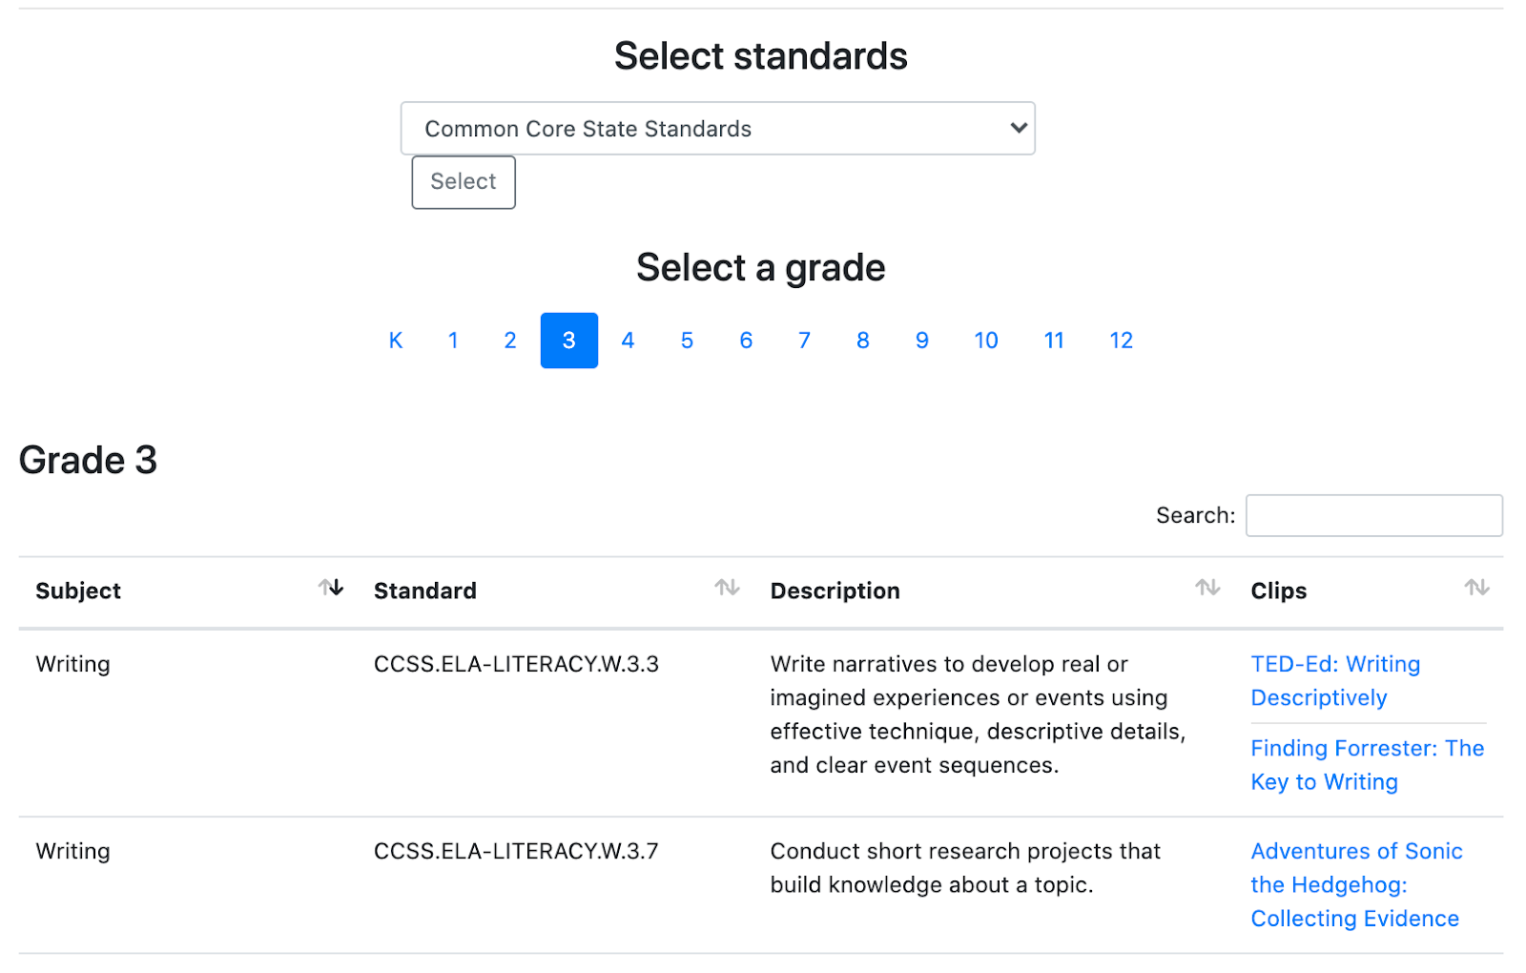Open the Common Core State Standards dropdown
1526x973 pixels.
click(717, 129)
